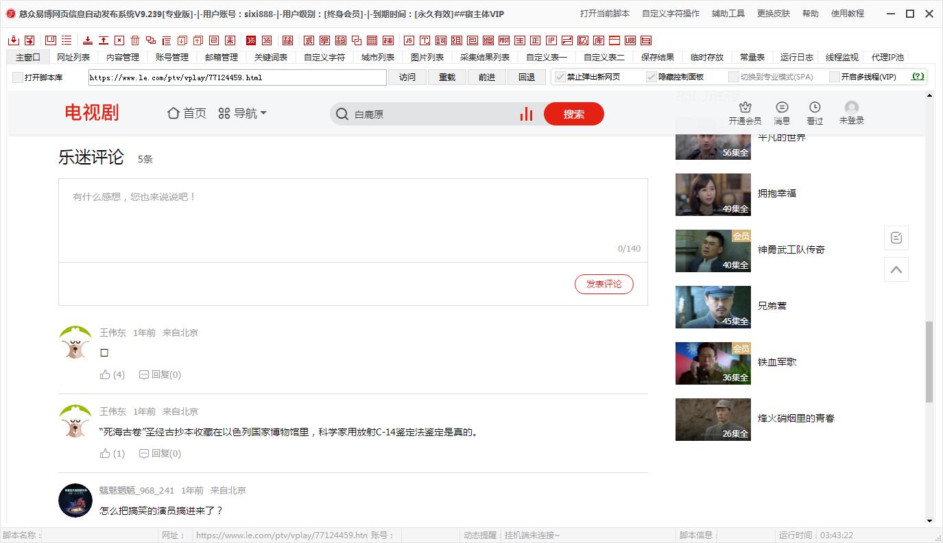Viewport: 943px width, 543px height.
Task: Enable 开启多线程(VIP) checkbox
Action: click(x=834, y=77)
